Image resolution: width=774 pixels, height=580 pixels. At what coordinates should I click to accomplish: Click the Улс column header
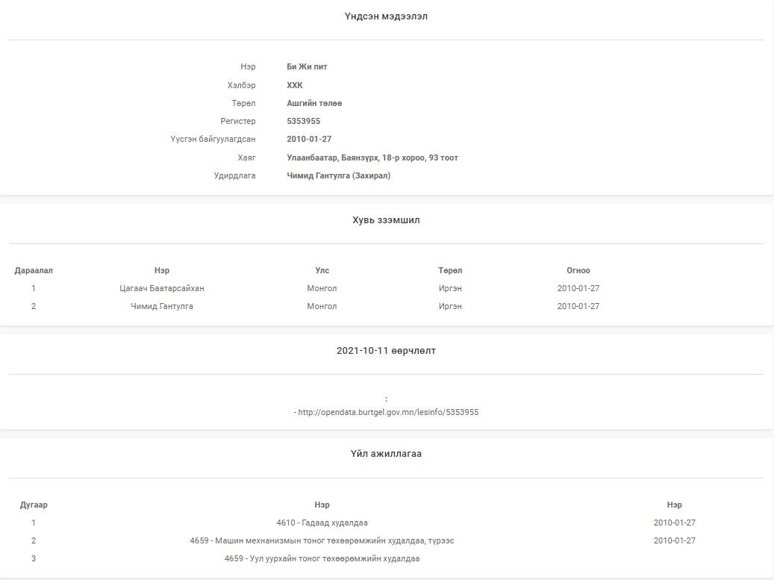pos(322,270)
